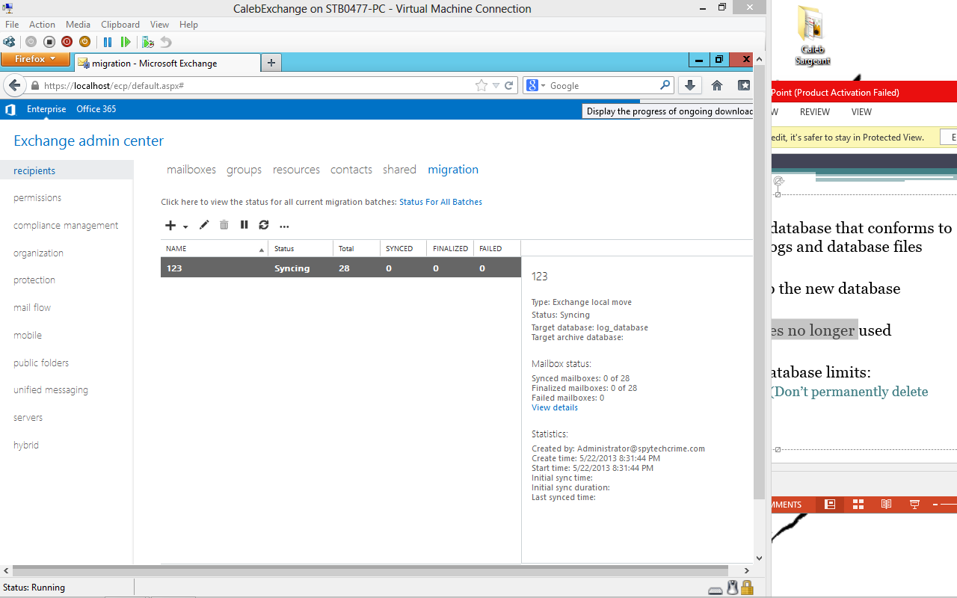The height and width of the screenshot is (598, 957).
Task: Open the Firefox Downloads arrow button
Action: point(690,85)
